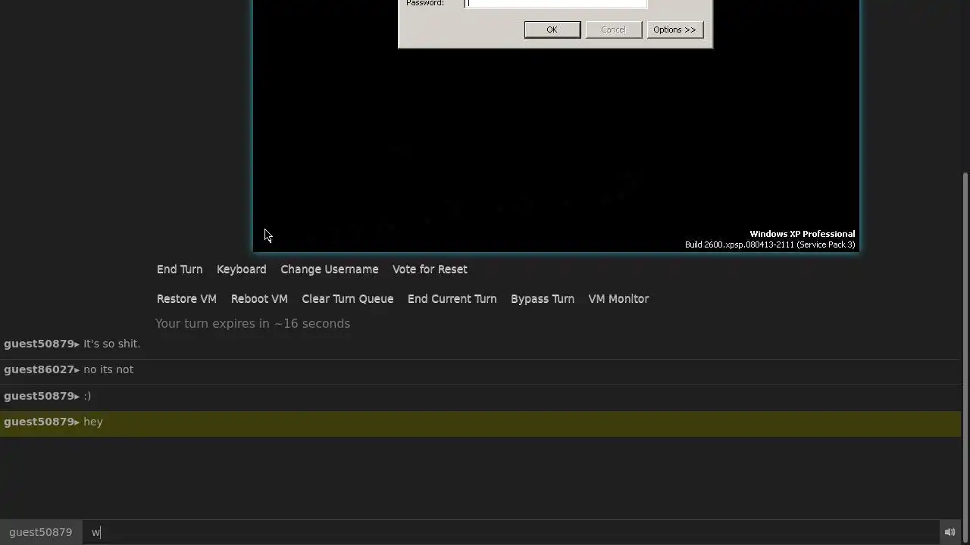Click the guest86027 username in chat
Screen dimensions: 970x545
(39, 369)
